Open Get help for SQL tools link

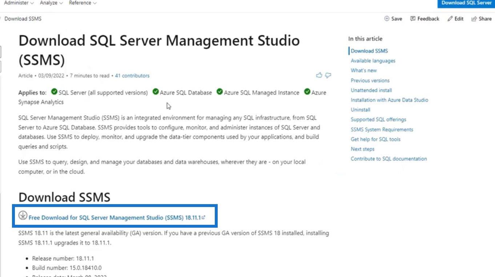pyautogui.click(x=375, y=139)
